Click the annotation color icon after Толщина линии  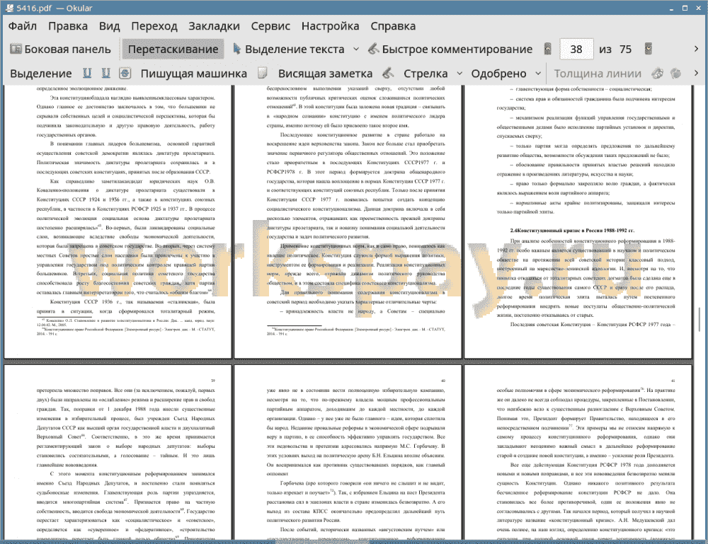tap(658, 73)
